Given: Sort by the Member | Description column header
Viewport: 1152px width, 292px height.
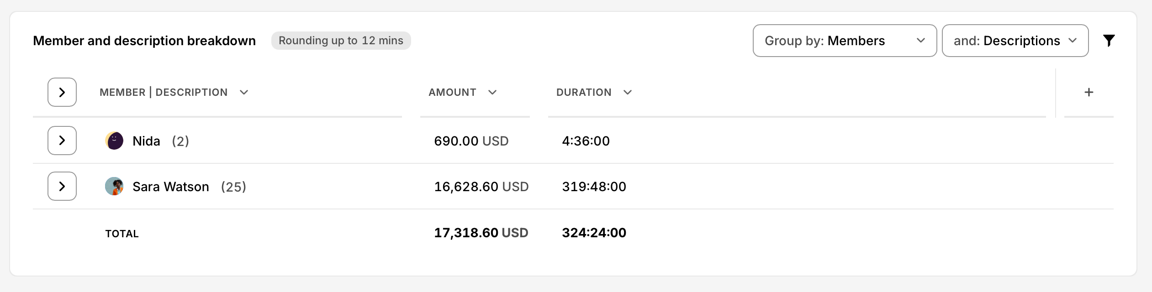Looking at the screenshot, I should click(x=164, y=92).
